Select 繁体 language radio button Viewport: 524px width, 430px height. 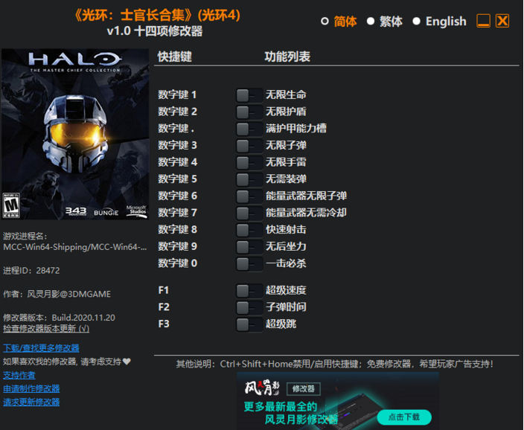pyautogui.click(x=370, y=22)
